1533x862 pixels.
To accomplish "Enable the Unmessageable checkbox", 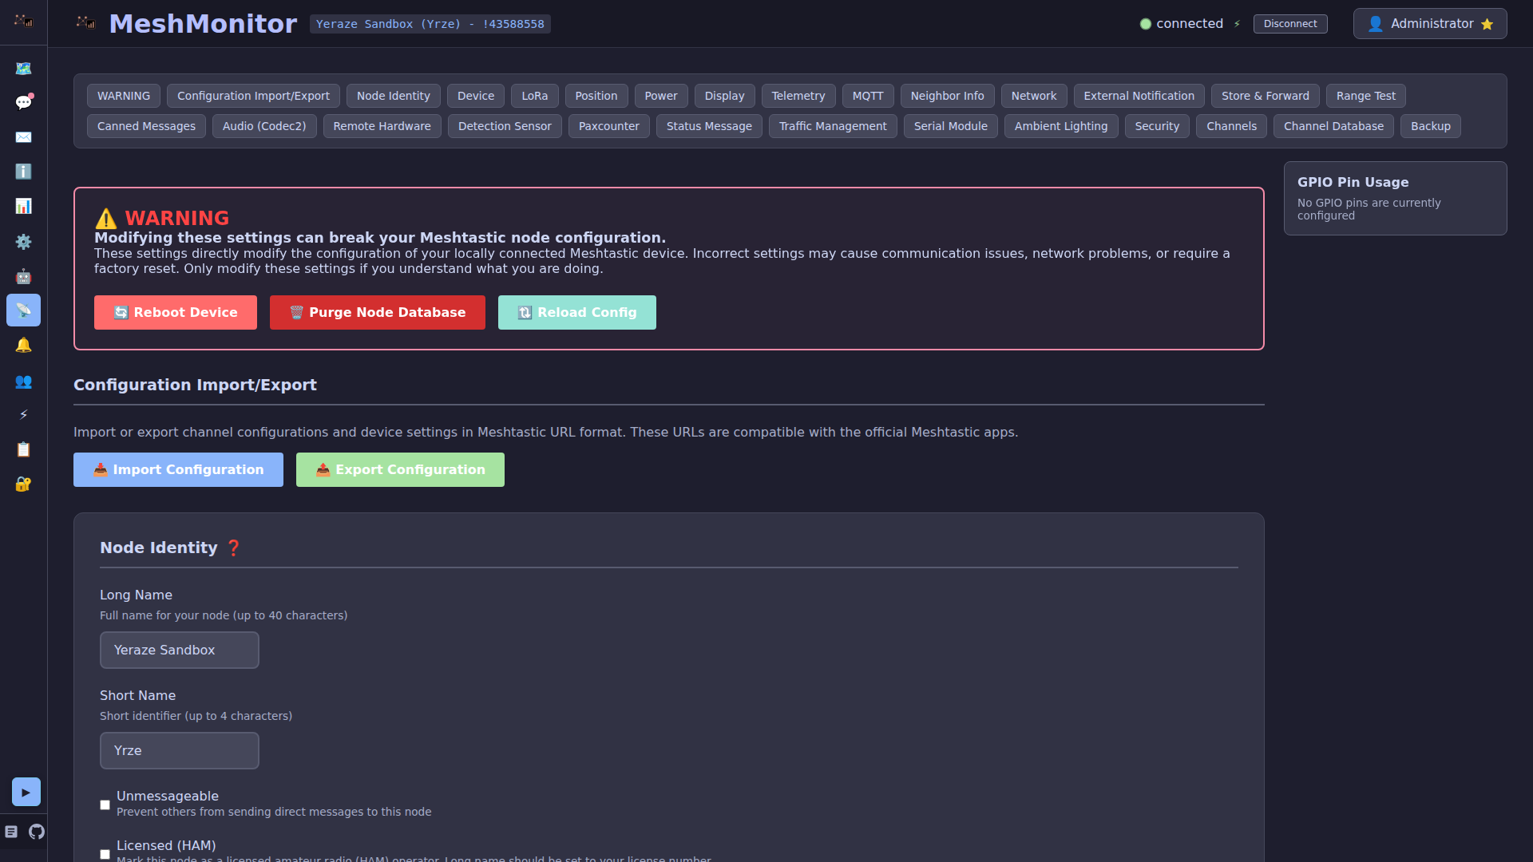I will coord(105,805).
